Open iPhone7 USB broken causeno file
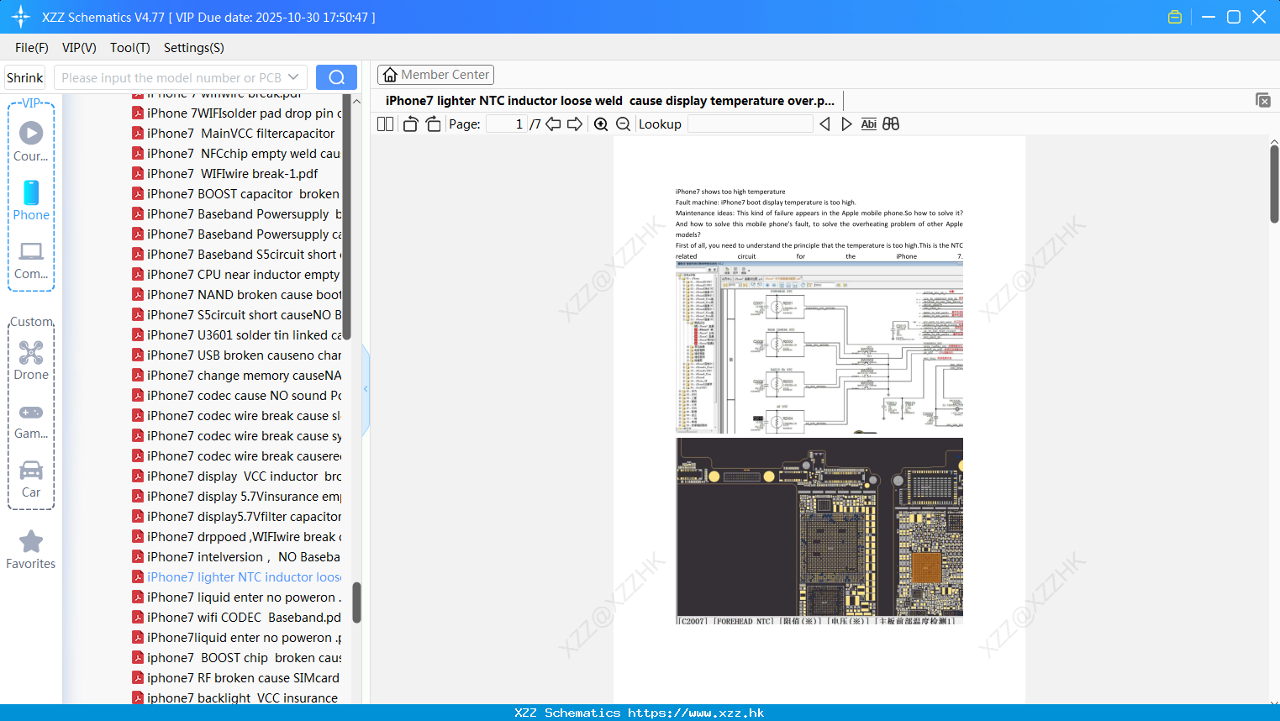Viewport: 1280px width, 721px height. pyautogui.click(x=236, y=355)
